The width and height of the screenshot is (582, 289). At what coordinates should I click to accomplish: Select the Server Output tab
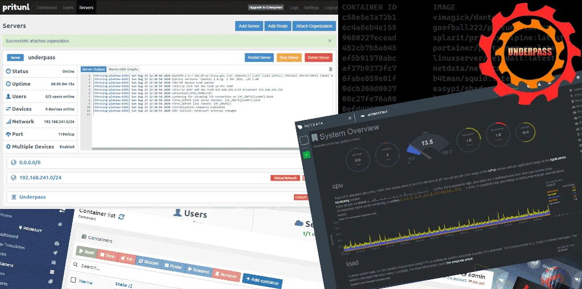coord(94,69)
